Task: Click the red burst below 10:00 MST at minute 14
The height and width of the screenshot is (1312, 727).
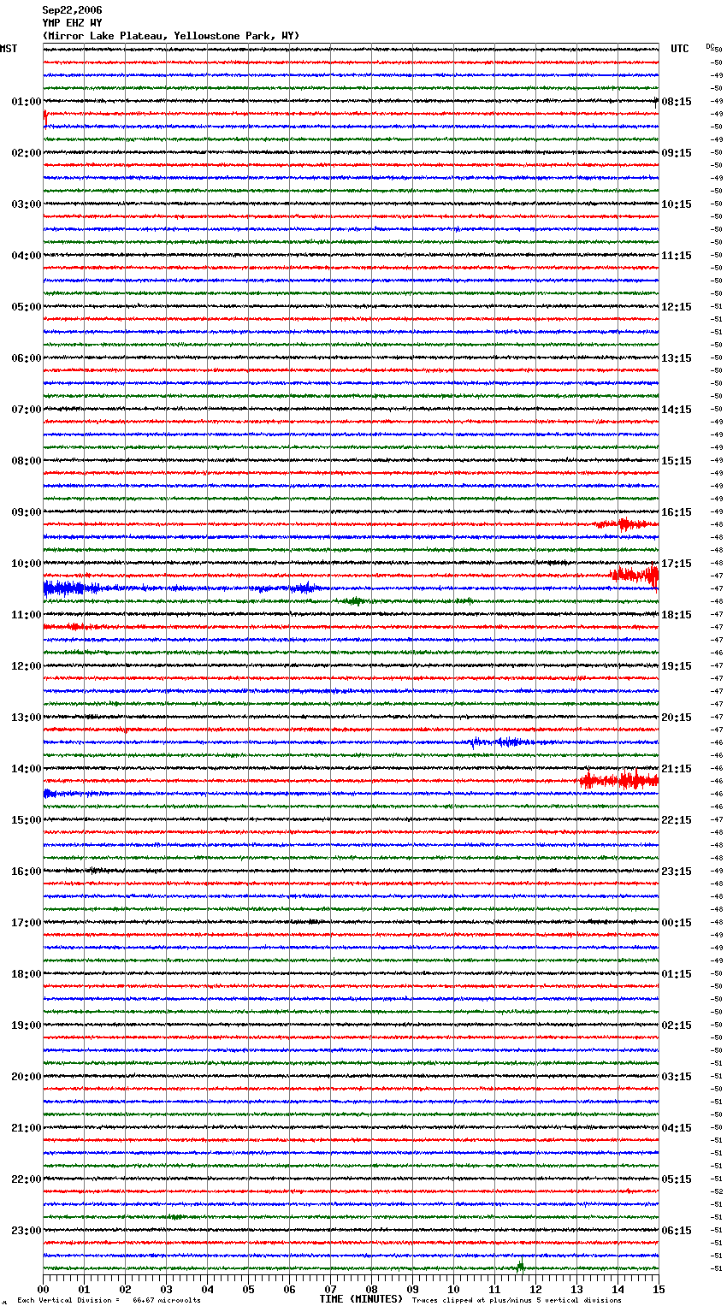Action: (x=635, y=576)
